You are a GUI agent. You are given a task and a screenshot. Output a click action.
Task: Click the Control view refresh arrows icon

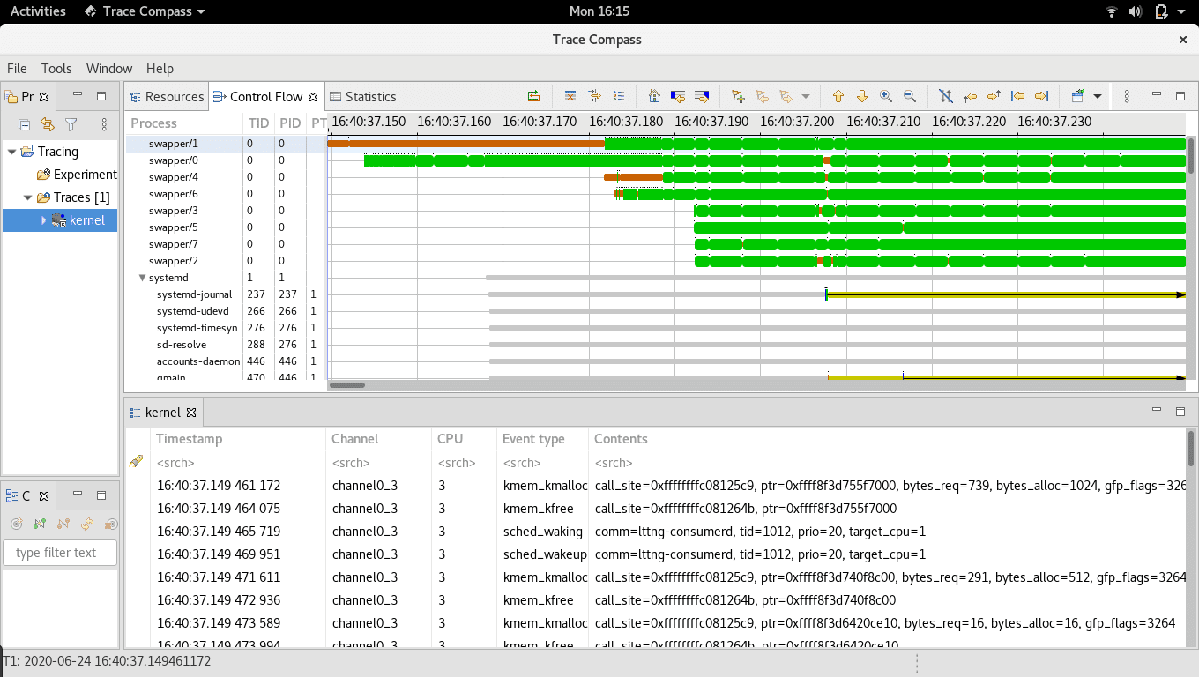(x=87, y=524)
